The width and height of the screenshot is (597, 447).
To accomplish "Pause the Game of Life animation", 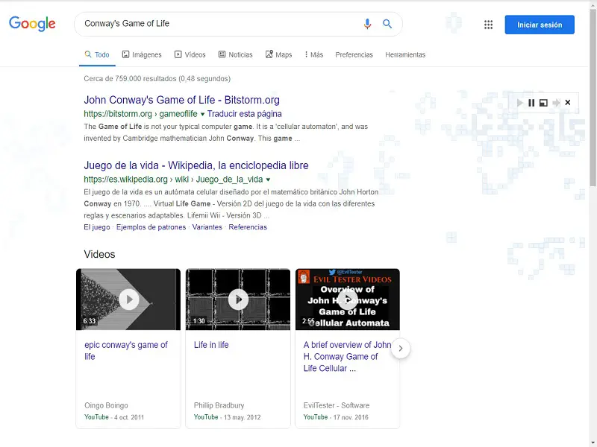I will [x=531, y=103].
